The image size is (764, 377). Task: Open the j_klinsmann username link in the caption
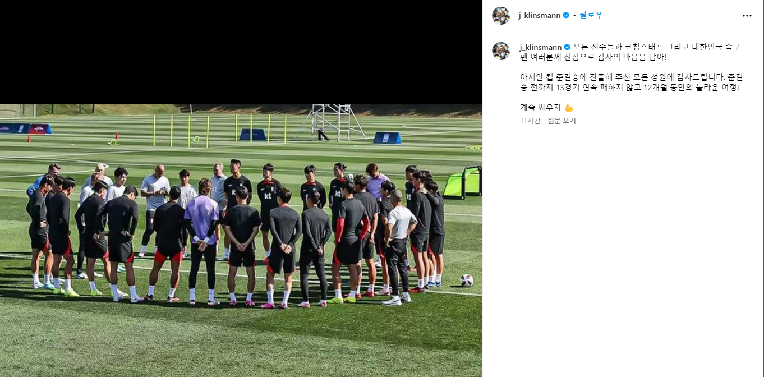[x=541, y=47]
